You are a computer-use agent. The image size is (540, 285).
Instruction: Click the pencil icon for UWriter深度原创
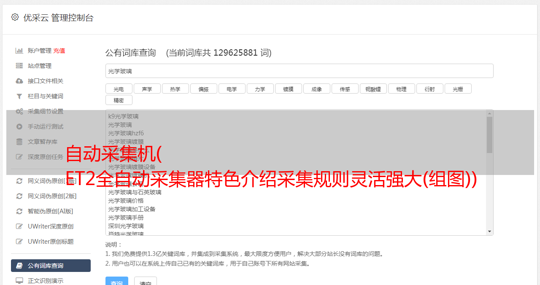(19, 226)
